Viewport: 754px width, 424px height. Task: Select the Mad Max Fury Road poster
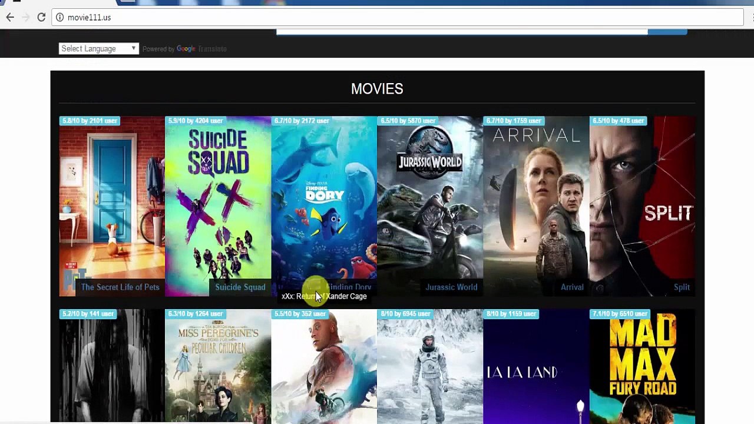[x=642, y=366]
